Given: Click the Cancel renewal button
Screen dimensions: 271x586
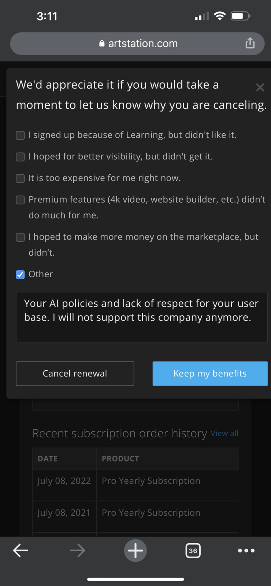Looking at the screenshot, I should [75, 374].
